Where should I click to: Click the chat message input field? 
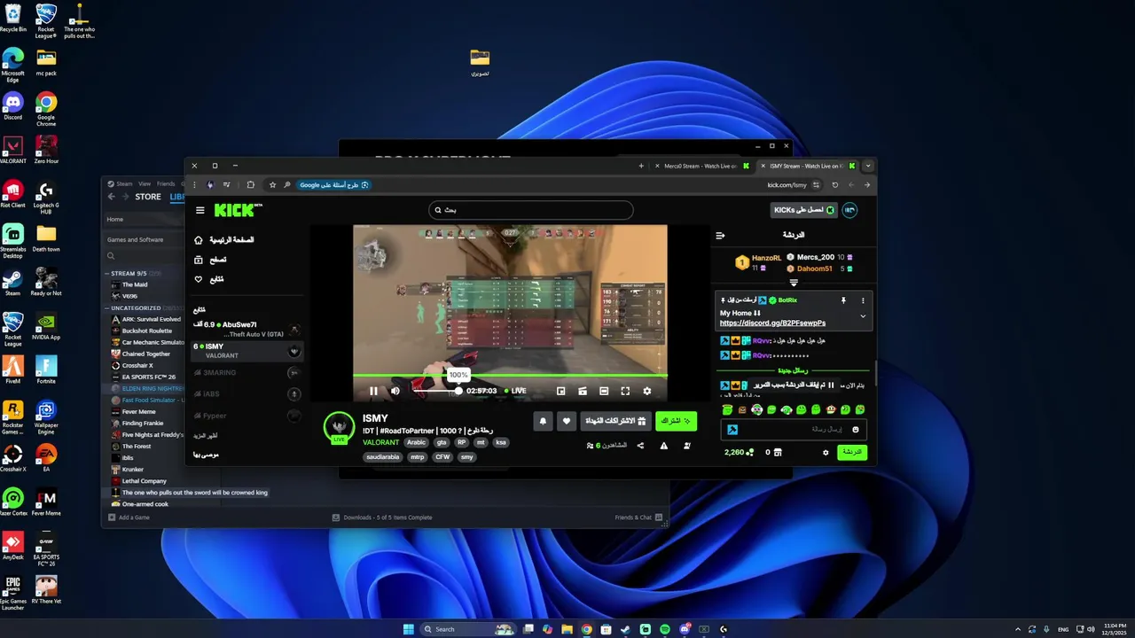(x=794, y=430)
